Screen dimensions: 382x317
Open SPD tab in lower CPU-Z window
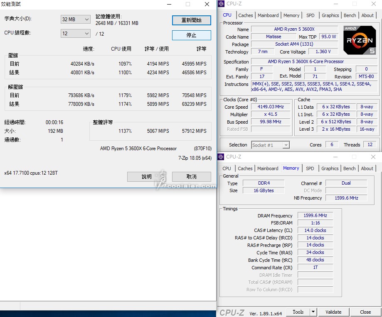pos(310,168)
